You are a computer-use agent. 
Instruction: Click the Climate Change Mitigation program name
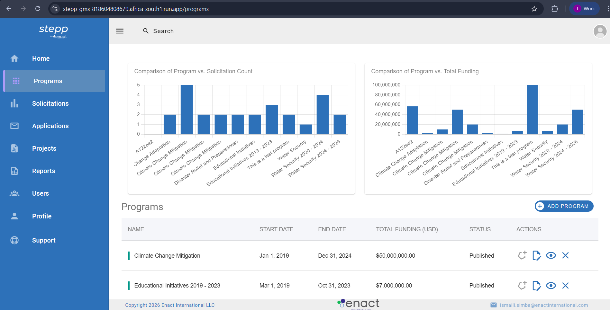[x=167, y=256]
